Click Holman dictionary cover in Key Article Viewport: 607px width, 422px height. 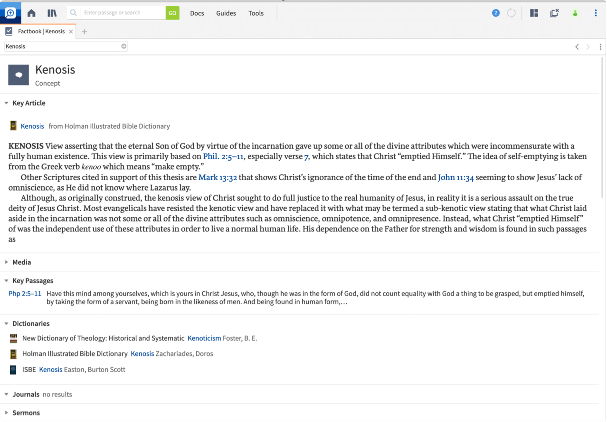13,126
